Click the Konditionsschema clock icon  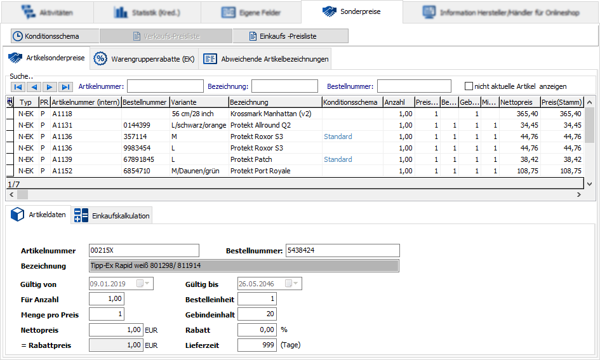(x=18, y=36)
